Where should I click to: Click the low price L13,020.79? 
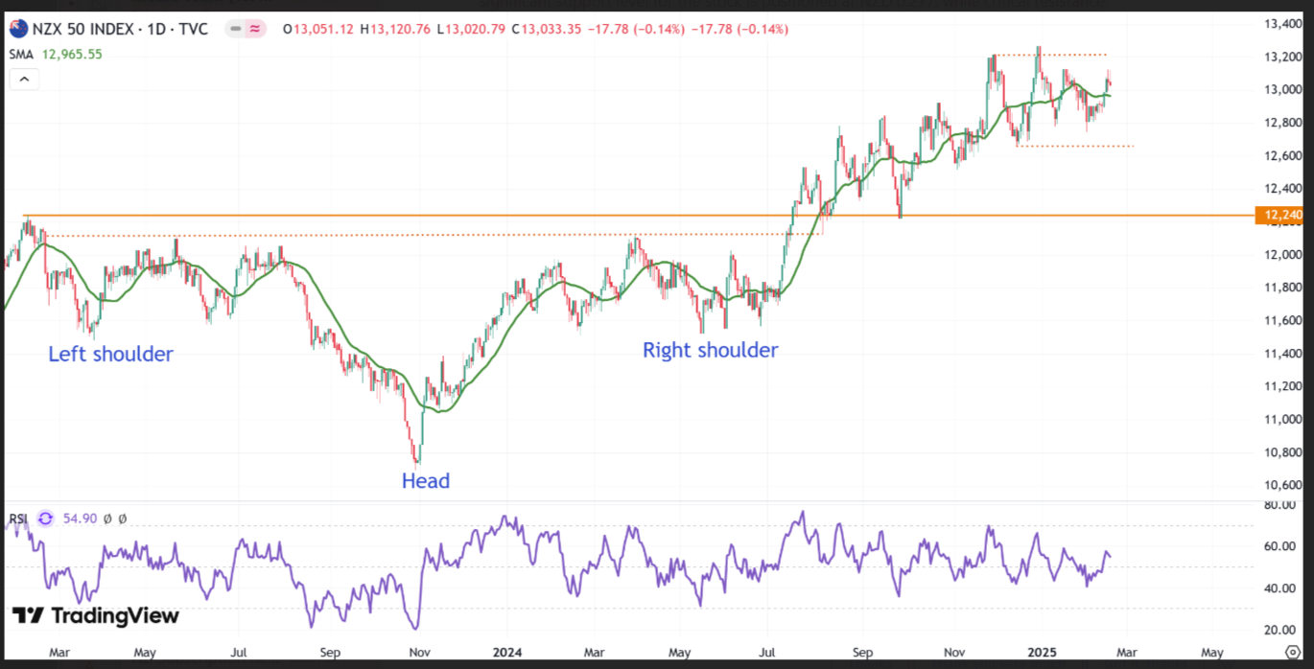pos(470,30)
